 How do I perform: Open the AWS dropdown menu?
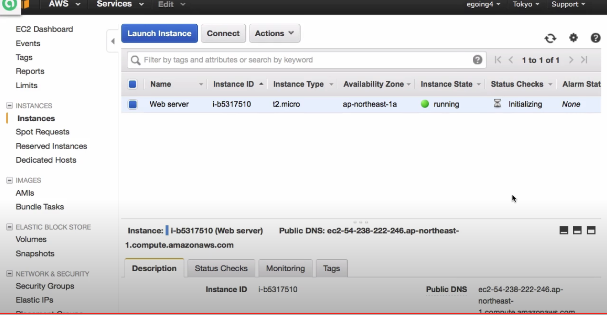pos(64,4)
